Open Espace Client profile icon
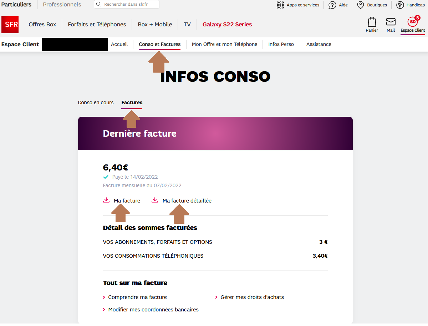Screen dimensions: 428x326 coord(413,22)
